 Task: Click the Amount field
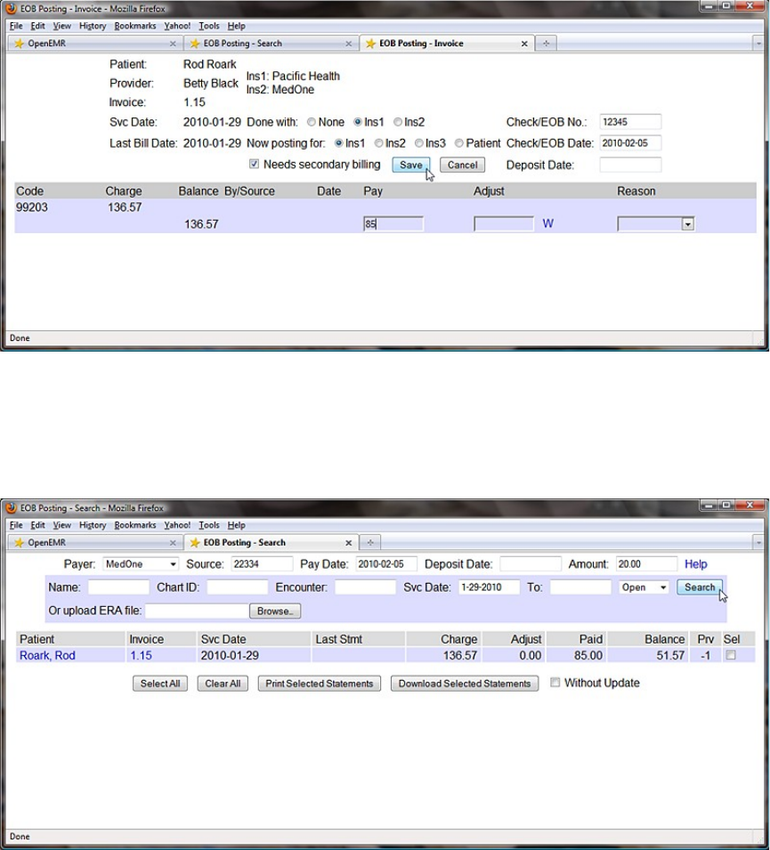(646, 564)
